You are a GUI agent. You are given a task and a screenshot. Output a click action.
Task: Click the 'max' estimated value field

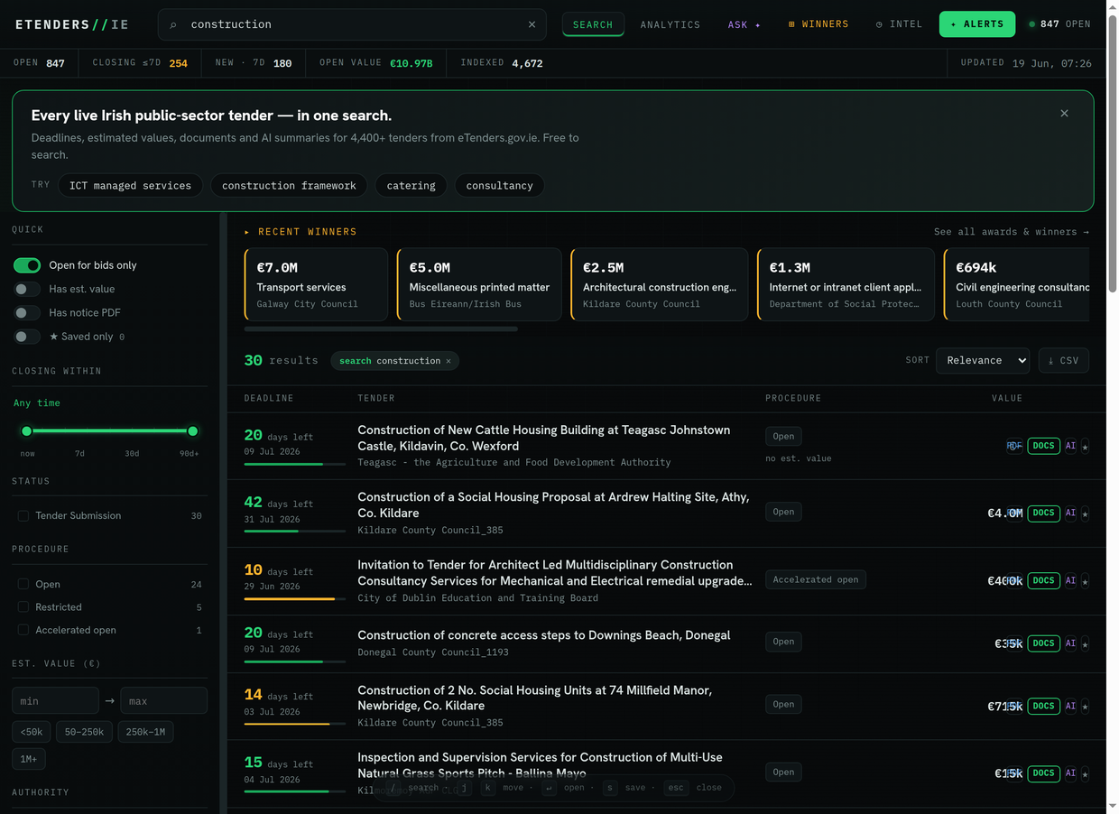coord(163,701)
